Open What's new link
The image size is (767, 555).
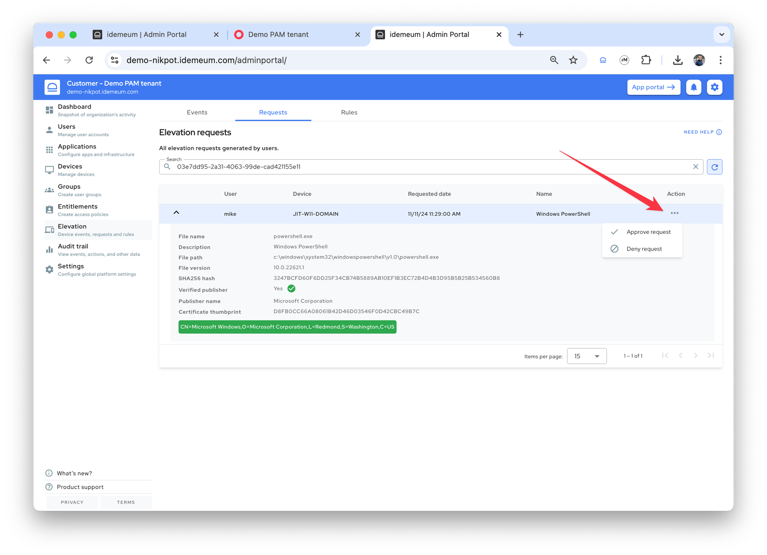[x=74, y=473]
